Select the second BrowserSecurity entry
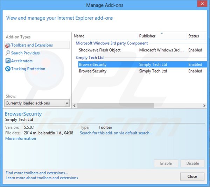 tap(93, 71)
